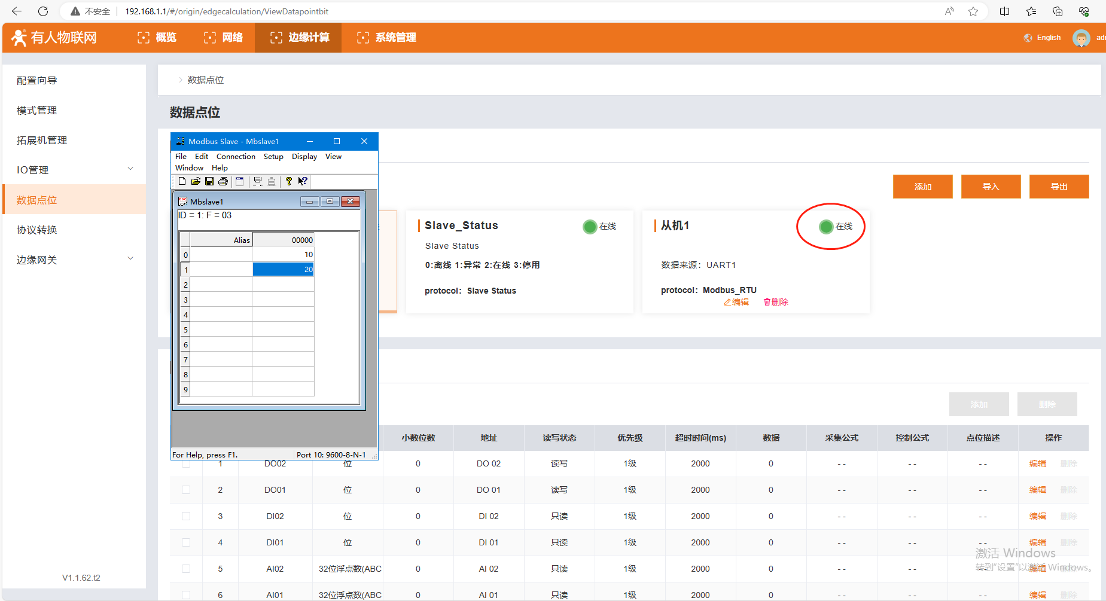Click the Print icon in Modbus Slave toolbar
The image size is (1106, 601).
(x=223, y=181)
